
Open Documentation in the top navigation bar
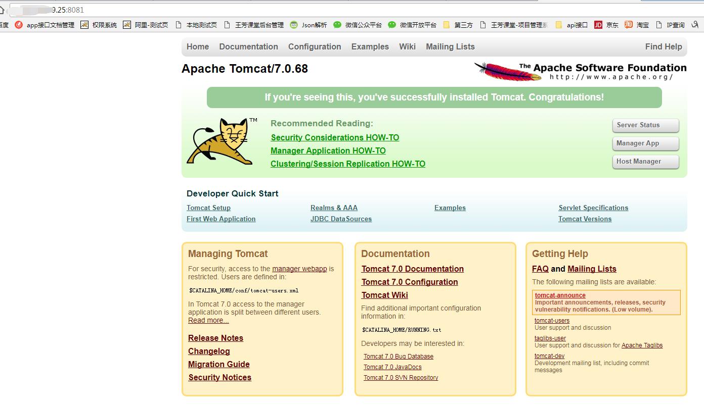[x=249, y=46]
